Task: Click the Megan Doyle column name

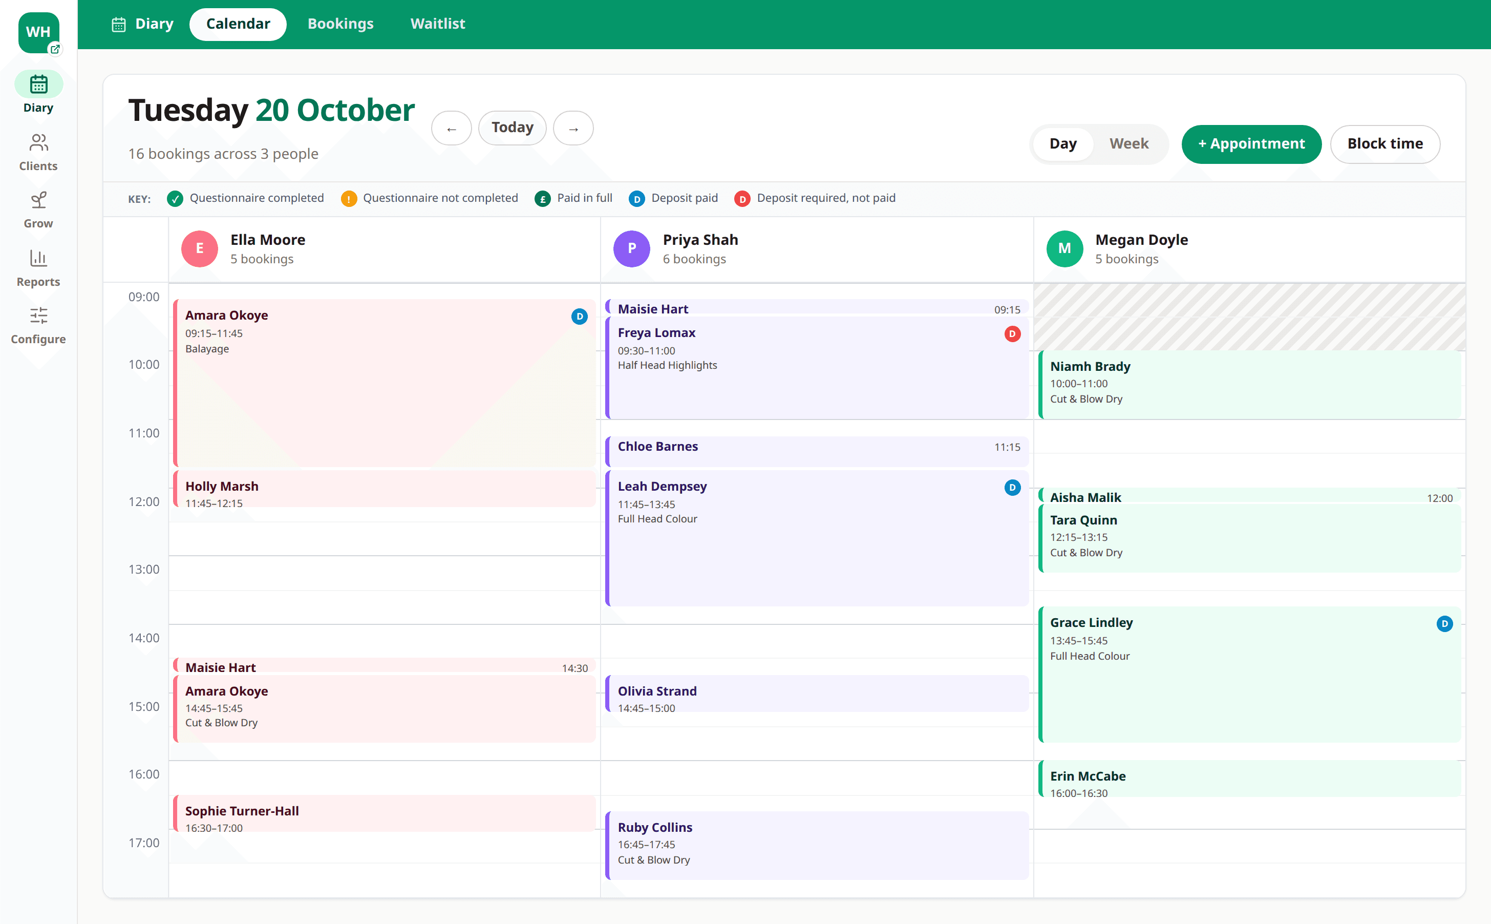Action: [x=1141, y=240]
